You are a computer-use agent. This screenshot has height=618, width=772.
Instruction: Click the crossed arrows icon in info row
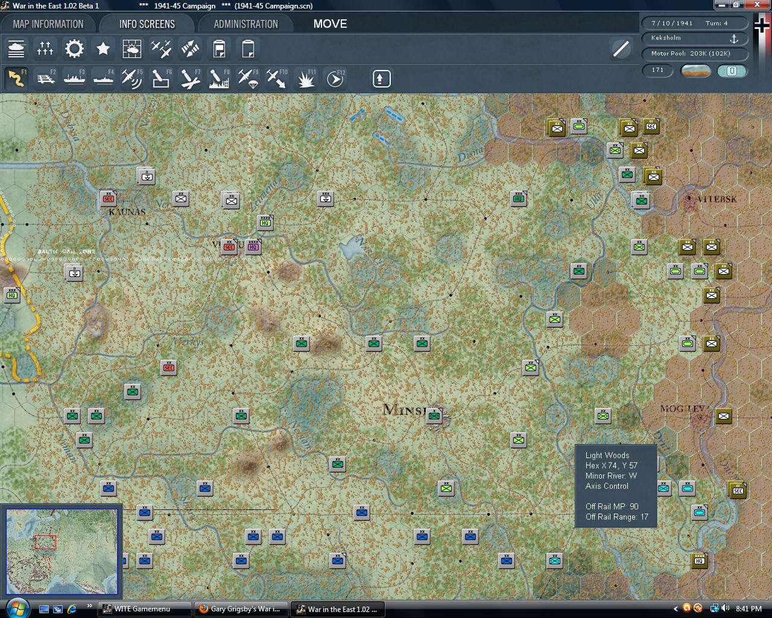[190, 49]
